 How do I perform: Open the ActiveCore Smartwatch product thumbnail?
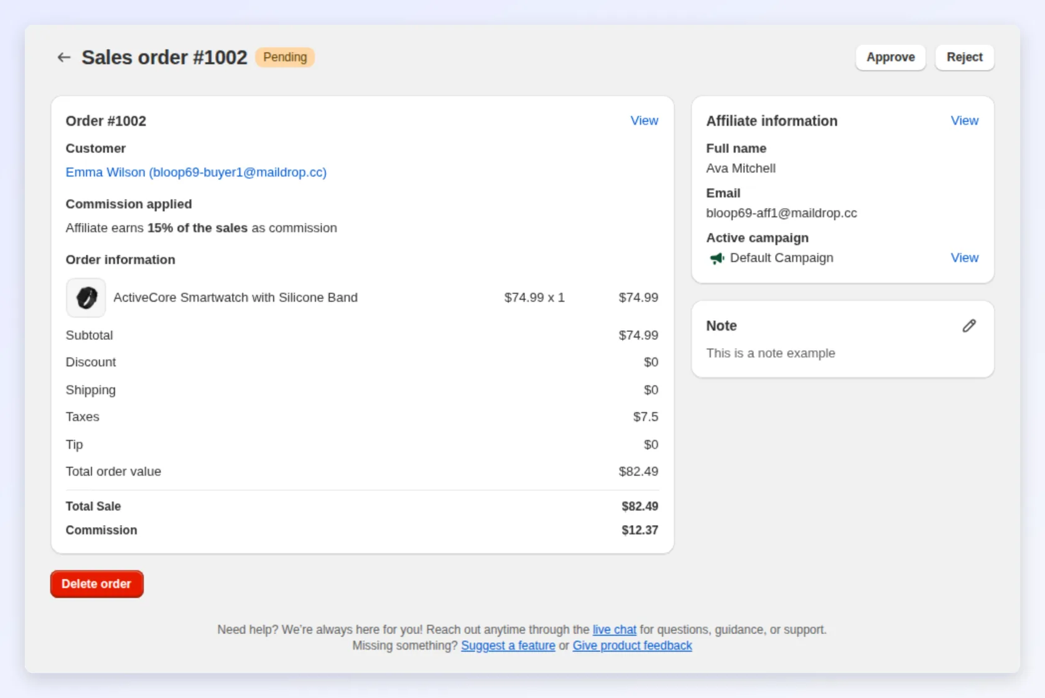pos(86,298)
